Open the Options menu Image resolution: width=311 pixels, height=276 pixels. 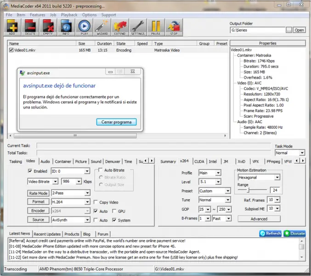click(89, 15)
